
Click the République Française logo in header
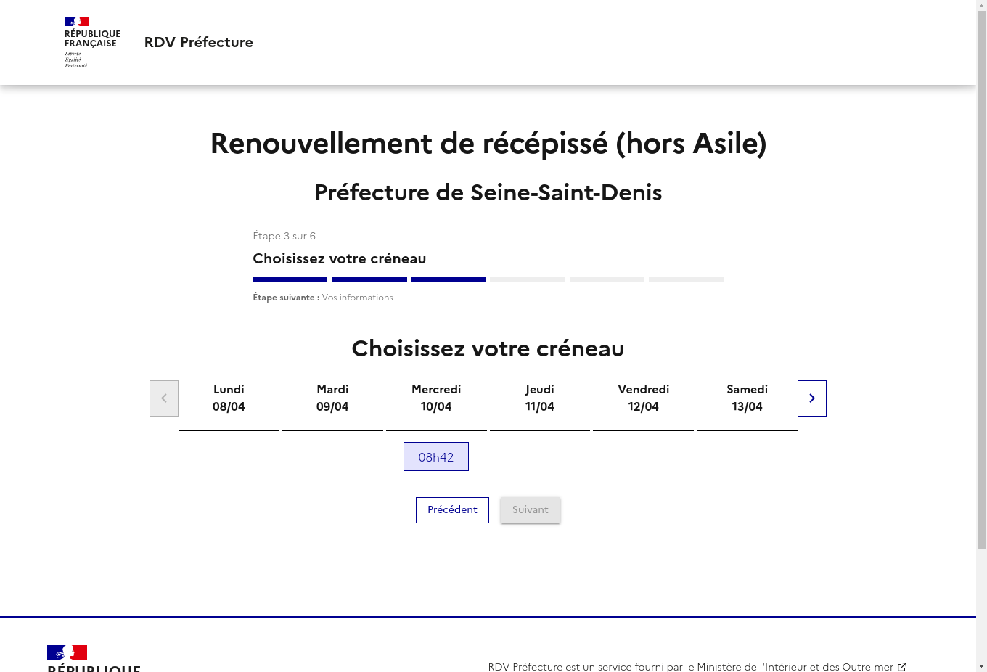(92, 43)
